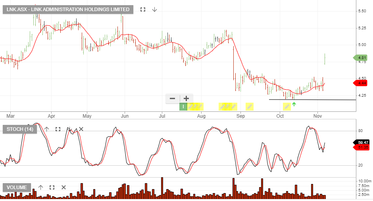
Task: Click the black 59.47 stochastic value tag
Action: click(361, 143)
